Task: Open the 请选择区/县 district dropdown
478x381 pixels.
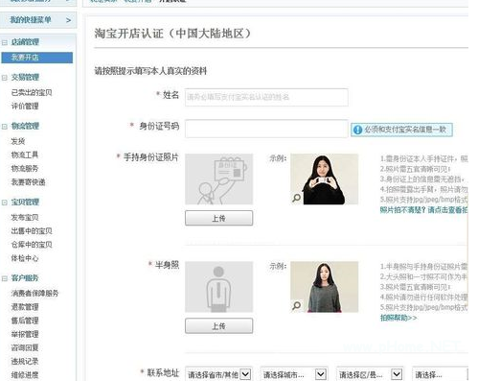Action: pyautogui.click(x=370, y=374)
